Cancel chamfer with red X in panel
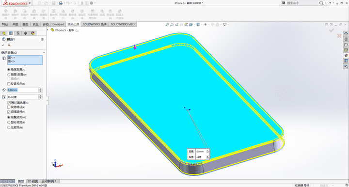The image size is (349, 187). pos(9,46)
